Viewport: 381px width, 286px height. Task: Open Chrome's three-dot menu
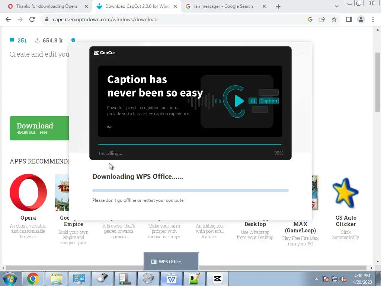pyautogui.click(x=373, y=19)
